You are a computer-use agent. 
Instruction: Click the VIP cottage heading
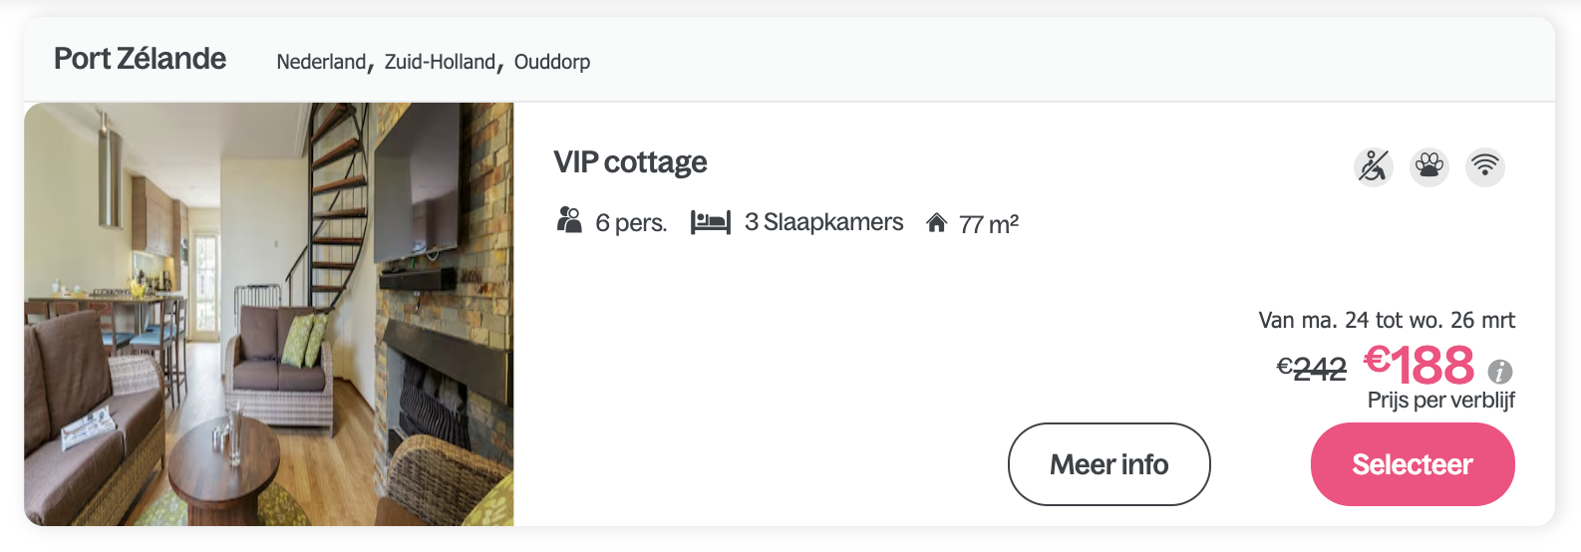[x=630, y=162]
